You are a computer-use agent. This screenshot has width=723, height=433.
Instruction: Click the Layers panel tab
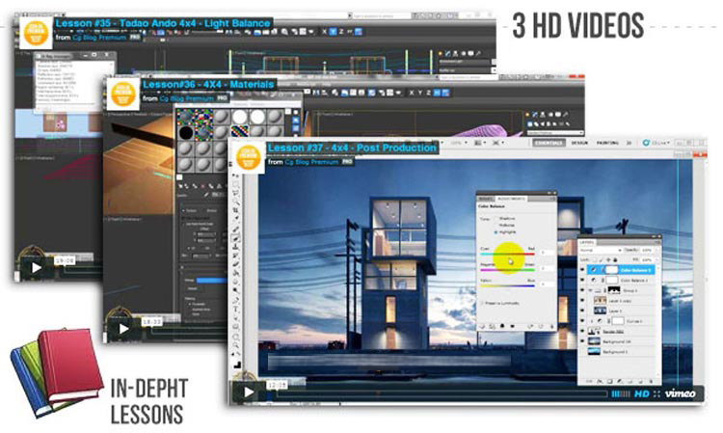click(587, 242)
